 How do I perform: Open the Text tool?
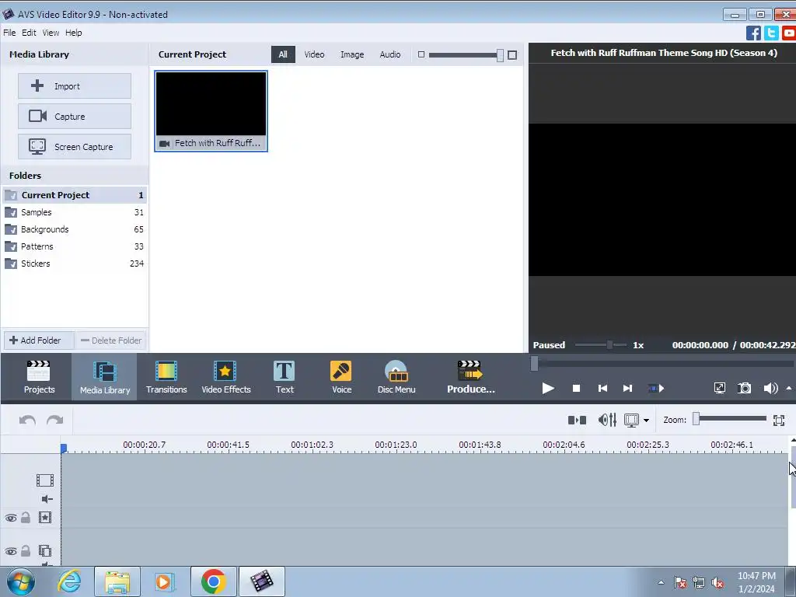(x=285, y=377)
